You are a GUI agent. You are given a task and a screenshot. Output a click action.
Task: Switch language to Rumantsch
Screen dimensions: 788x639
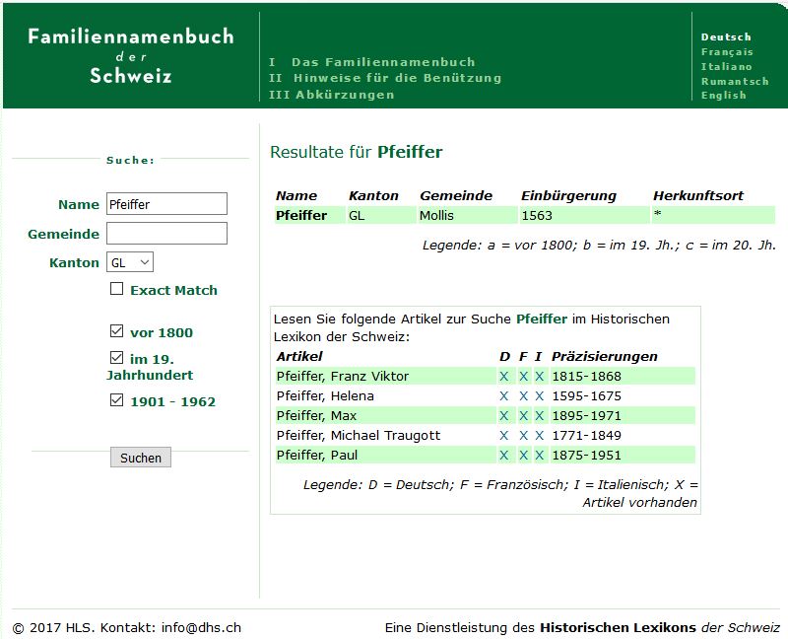click(735, 81)
